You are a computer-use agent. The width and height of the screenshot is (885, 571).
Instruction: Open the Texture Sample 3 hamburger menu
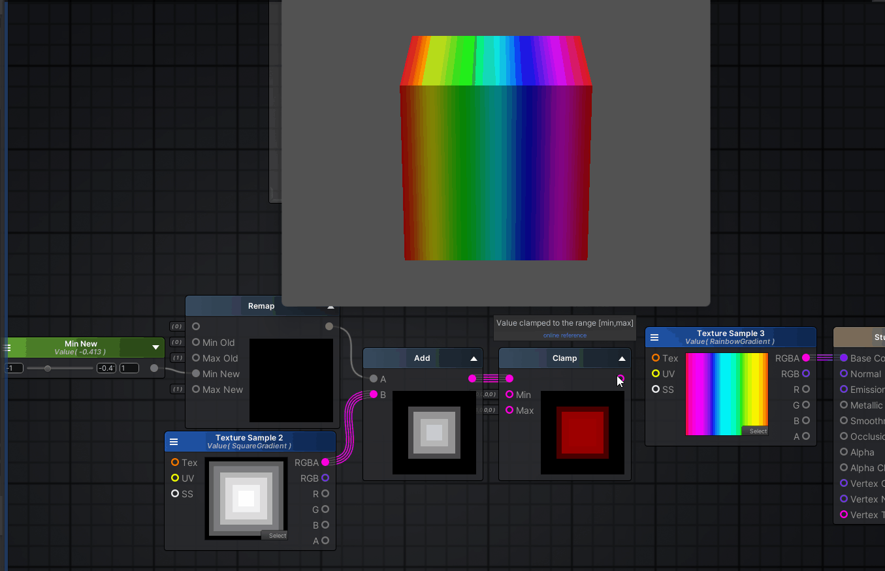click(654, 337)
